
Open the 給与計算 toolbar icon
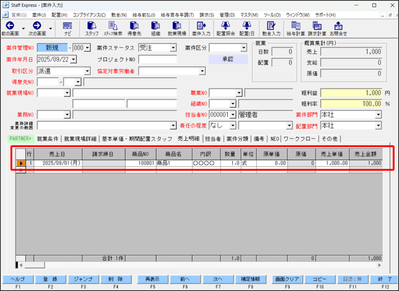296,26
